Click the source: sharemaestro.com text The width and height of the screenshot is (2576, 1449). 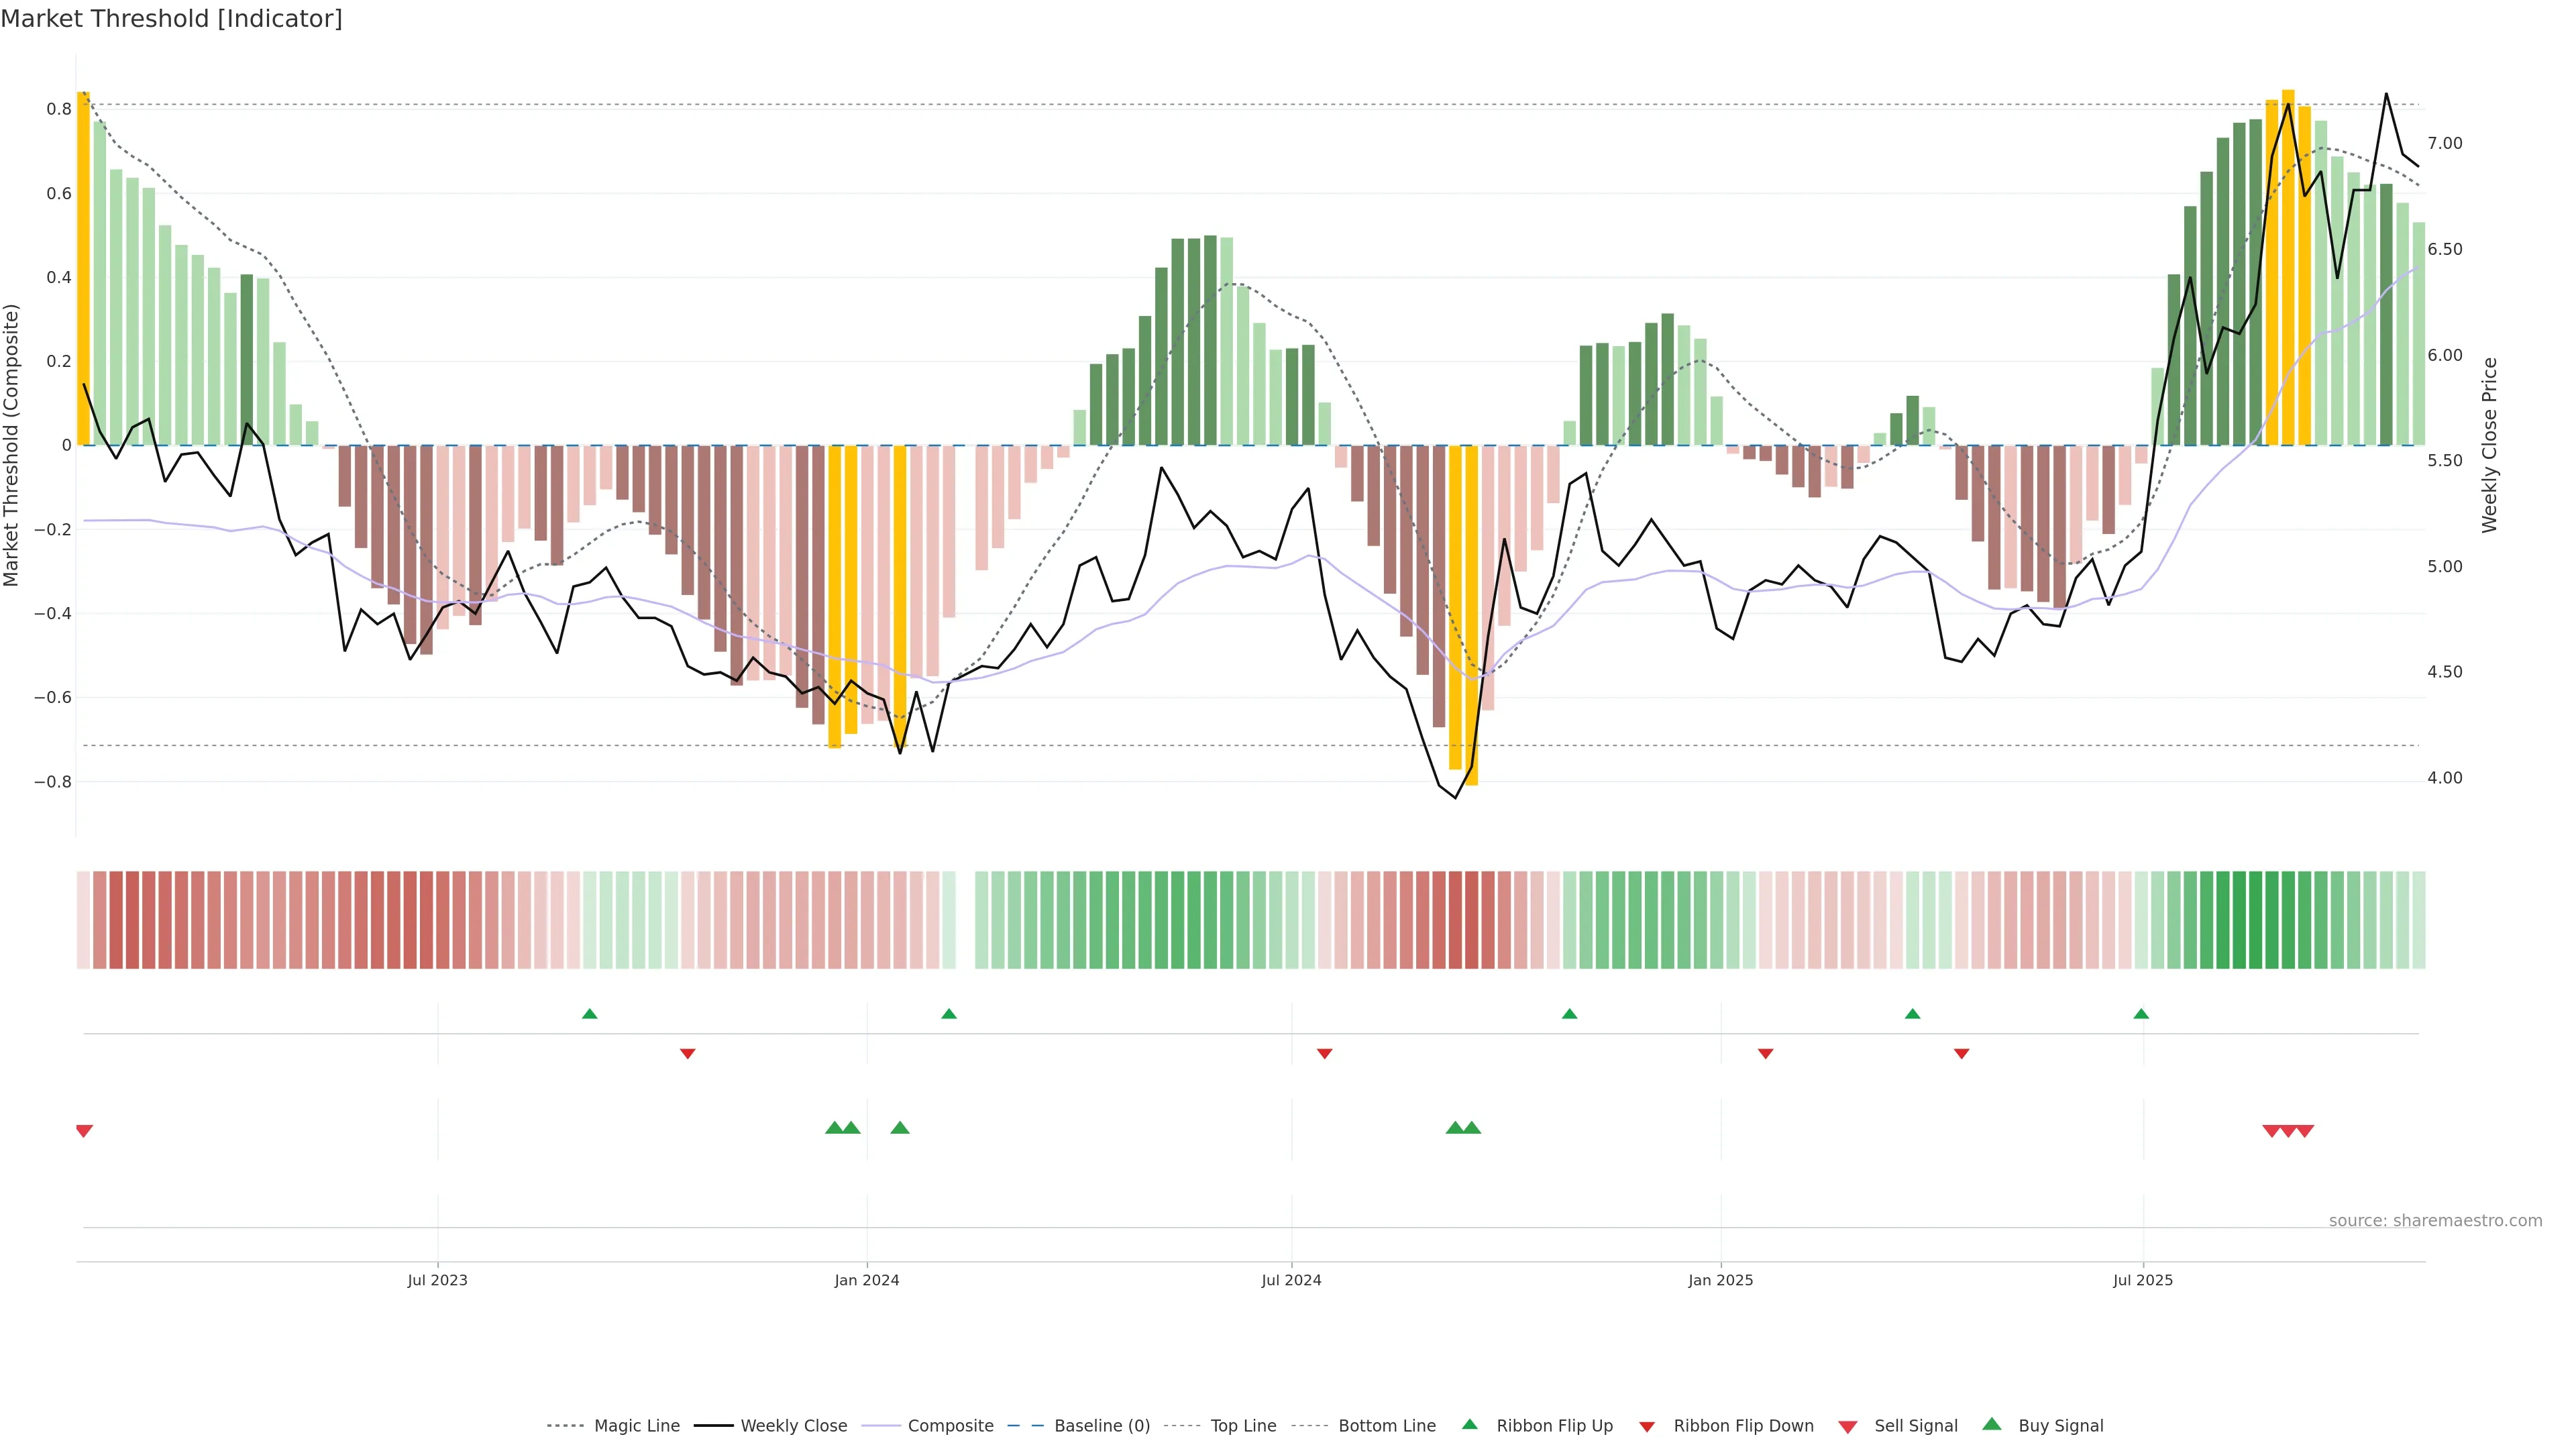point(2435,1221)
